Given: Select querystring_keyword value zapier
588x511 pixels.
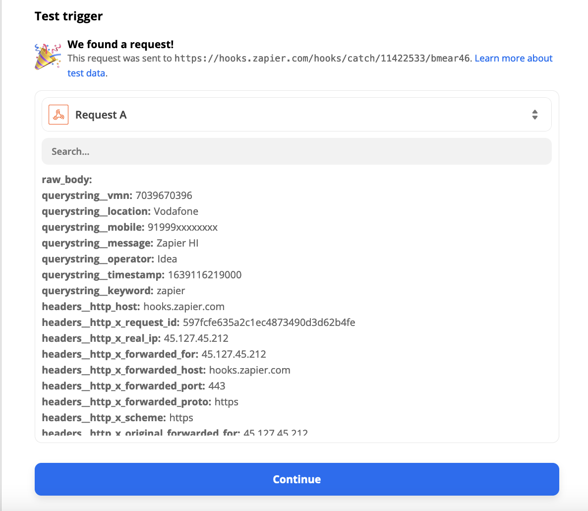Looking at the screenshot, I should 171,291.
